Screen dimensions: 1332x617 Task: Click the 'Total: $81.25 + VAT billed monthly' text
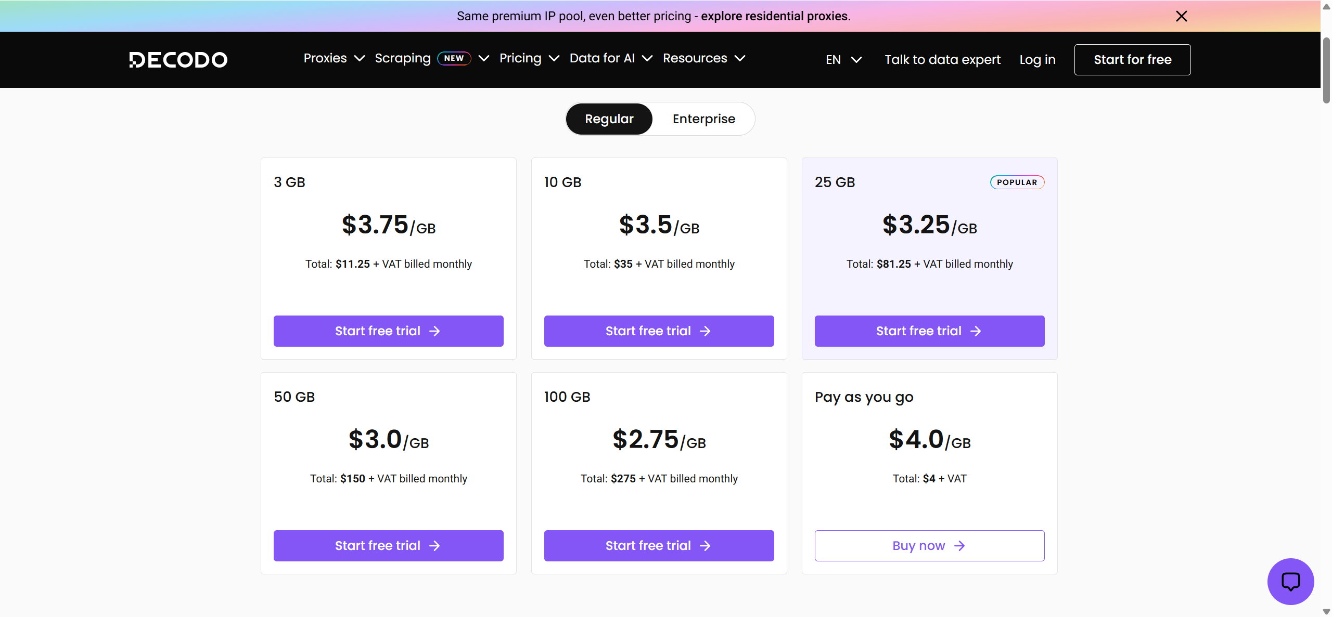pyautogui.click(x=929, y=264)
